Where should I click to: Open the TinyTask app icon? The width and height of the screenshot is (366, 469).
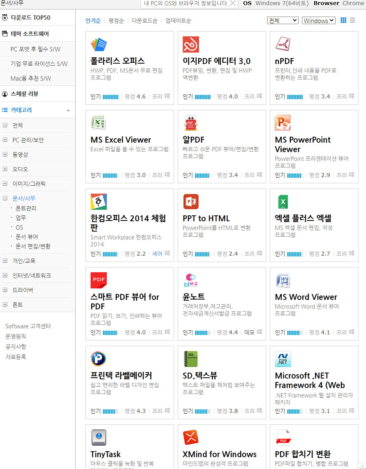pyautogui.click(x=99, y=438)
